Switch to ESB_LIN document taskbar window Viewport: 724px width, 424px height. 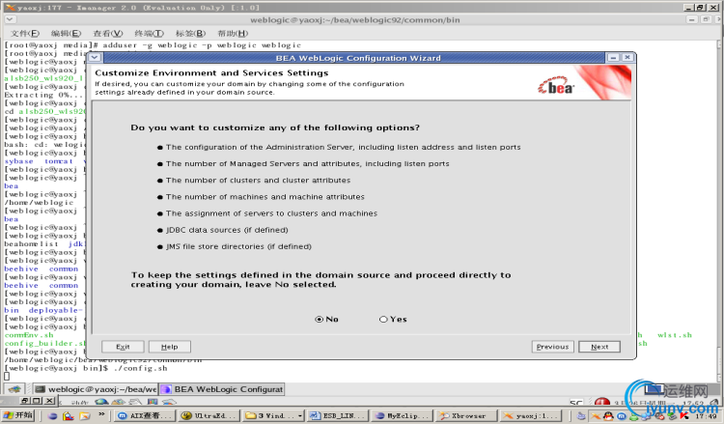[337, 415]
